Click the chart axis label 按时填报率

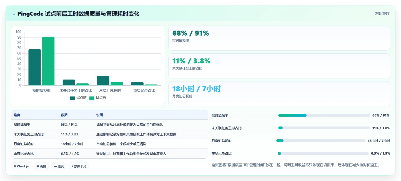(x=41, y=91)
